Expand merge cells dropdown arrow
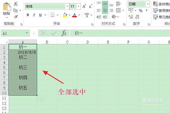Image resolution: width=170 pixels, height=113 pixels. 123,10
